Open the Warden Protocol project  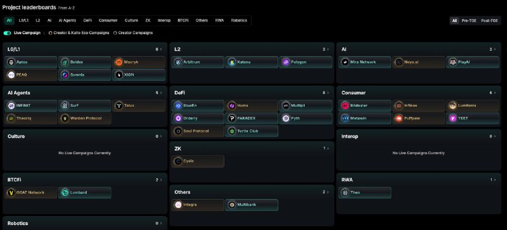tap(85, 118)
